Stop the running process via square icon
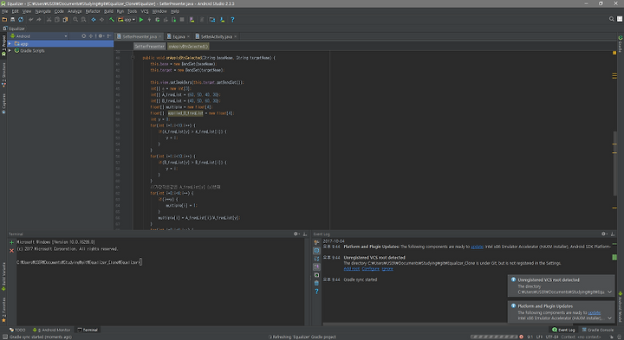This screenshot has height=340, width=624. point(182,19)
